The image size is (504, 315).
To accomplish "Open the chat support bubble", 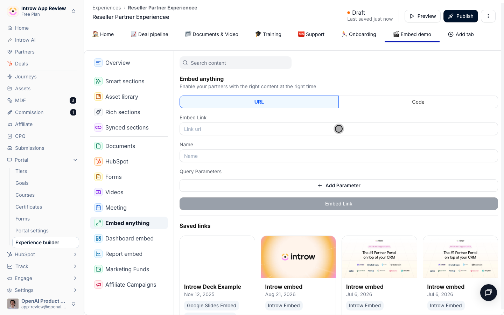I will (x=489, y=293).
